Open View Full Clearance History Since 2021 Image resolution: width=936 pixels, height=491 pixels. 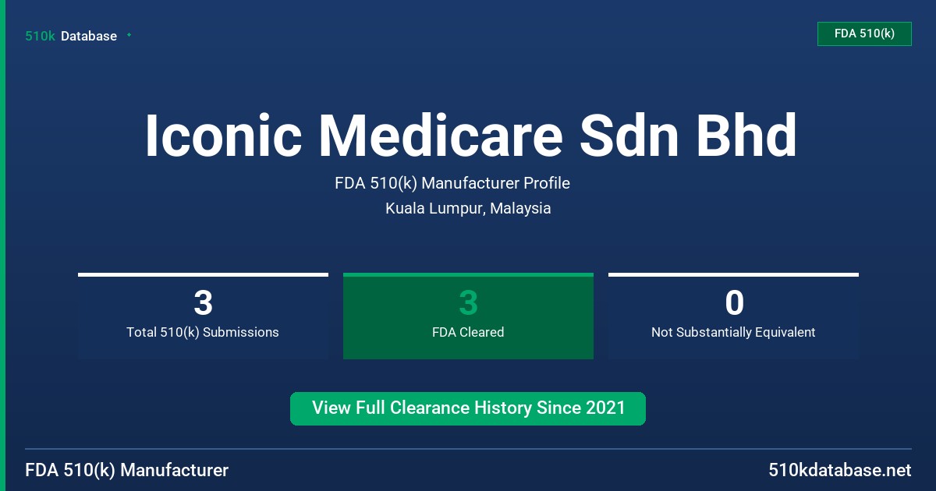[x=468, y=408]
